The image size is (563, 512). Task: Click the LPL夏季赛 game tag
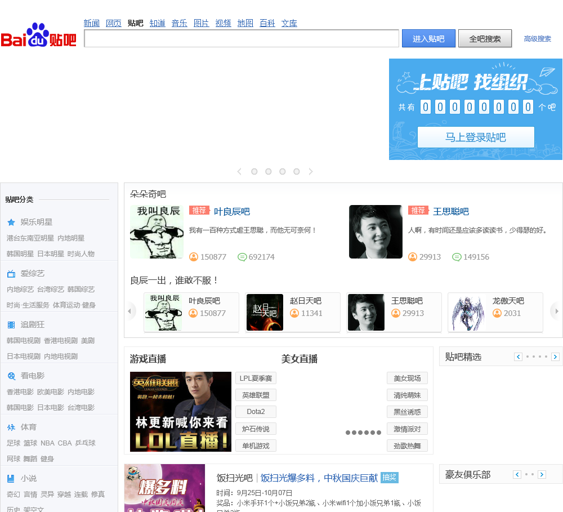[256, 378]
